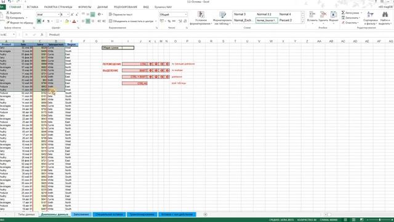Align text right
This screenshot has width=394, height=222.
[x=93, y=22]
